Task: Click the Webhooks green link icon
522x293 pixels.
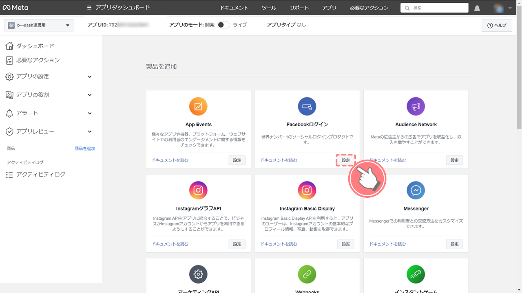Action: pos(307,274)
